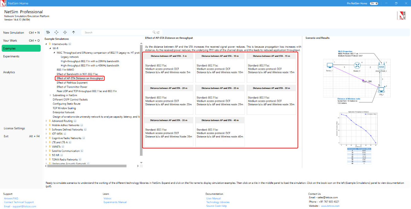
Task: Click the magnifier search icon
Action: pos(154,32)
